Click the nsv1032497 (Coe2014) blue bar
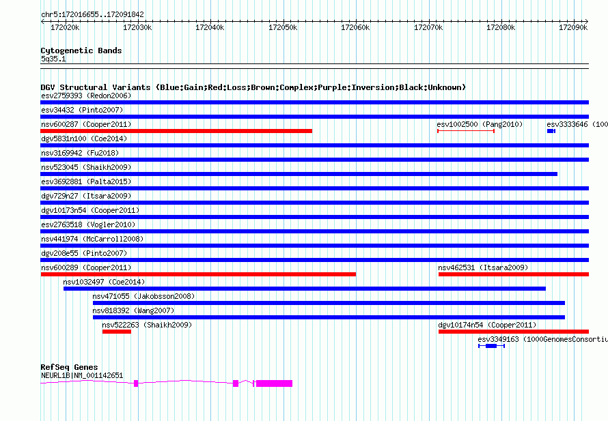 305,289
